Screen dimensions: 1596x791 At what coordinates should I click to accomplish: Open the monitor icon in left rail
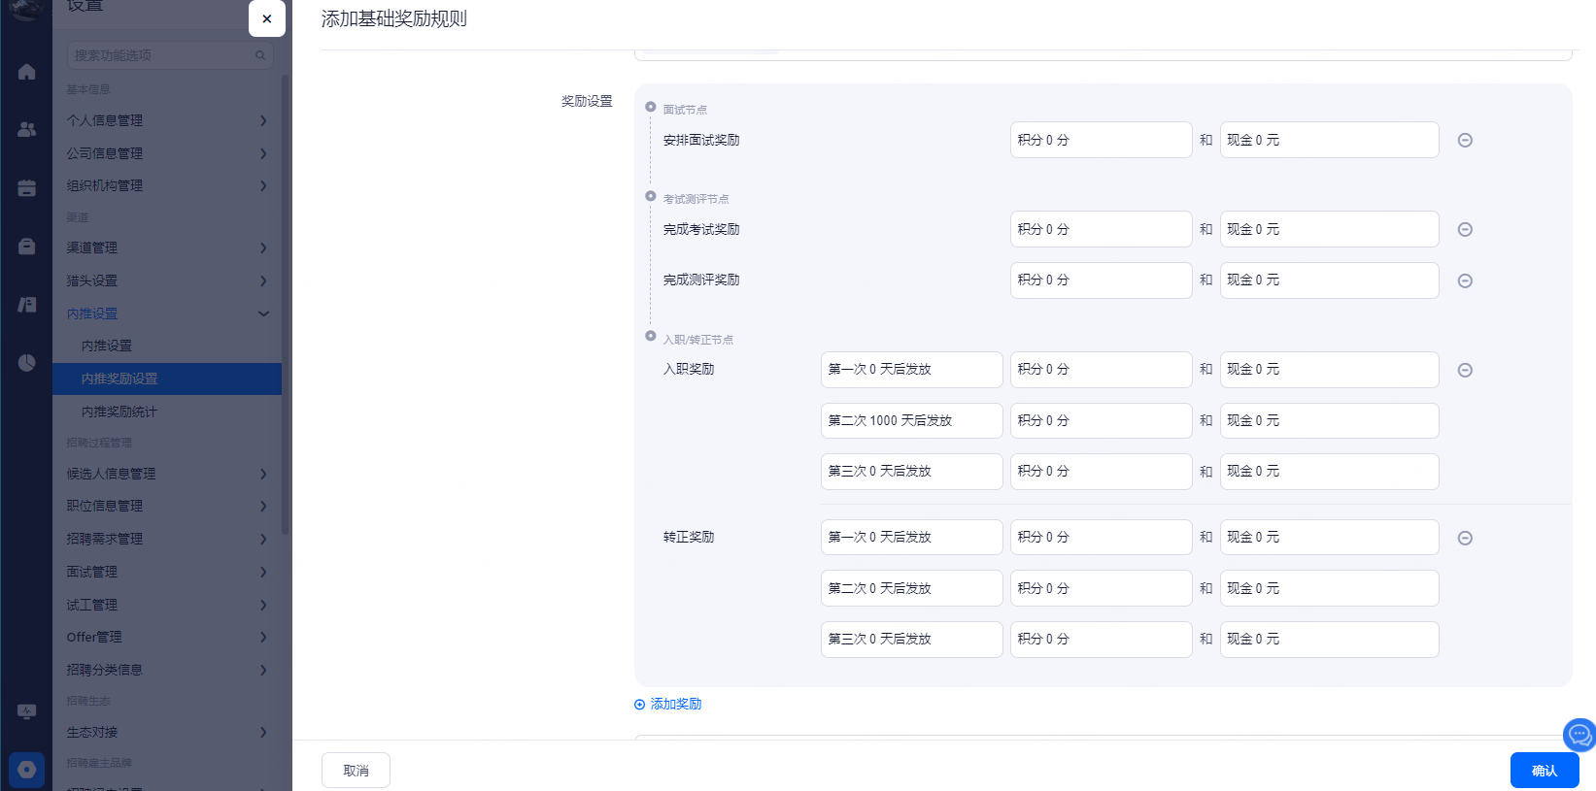tap(26, 711)
